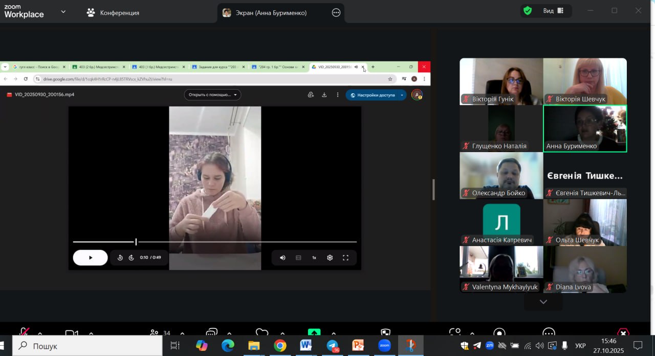Play the shared Google Drive video

[x=90, y=258]
